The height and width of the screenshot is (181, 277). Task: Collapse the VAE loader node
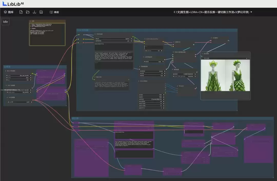click(x=7, y=97)
